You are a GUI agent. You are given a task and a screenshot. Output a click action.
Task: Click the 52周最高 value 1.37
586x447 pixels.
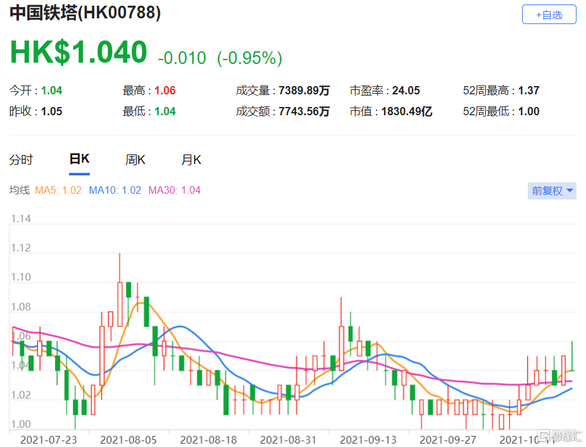pos(528,91)
